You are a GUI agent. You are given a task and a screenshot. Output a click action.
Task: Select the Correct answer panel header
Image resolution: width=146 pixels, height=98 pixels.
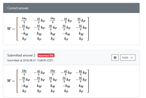[x=71, y=8]
